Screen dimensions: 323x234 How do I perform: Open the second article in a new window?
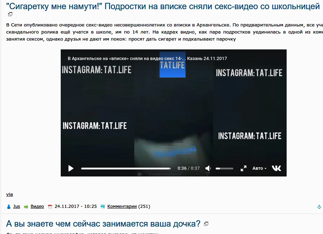point(206,224)
